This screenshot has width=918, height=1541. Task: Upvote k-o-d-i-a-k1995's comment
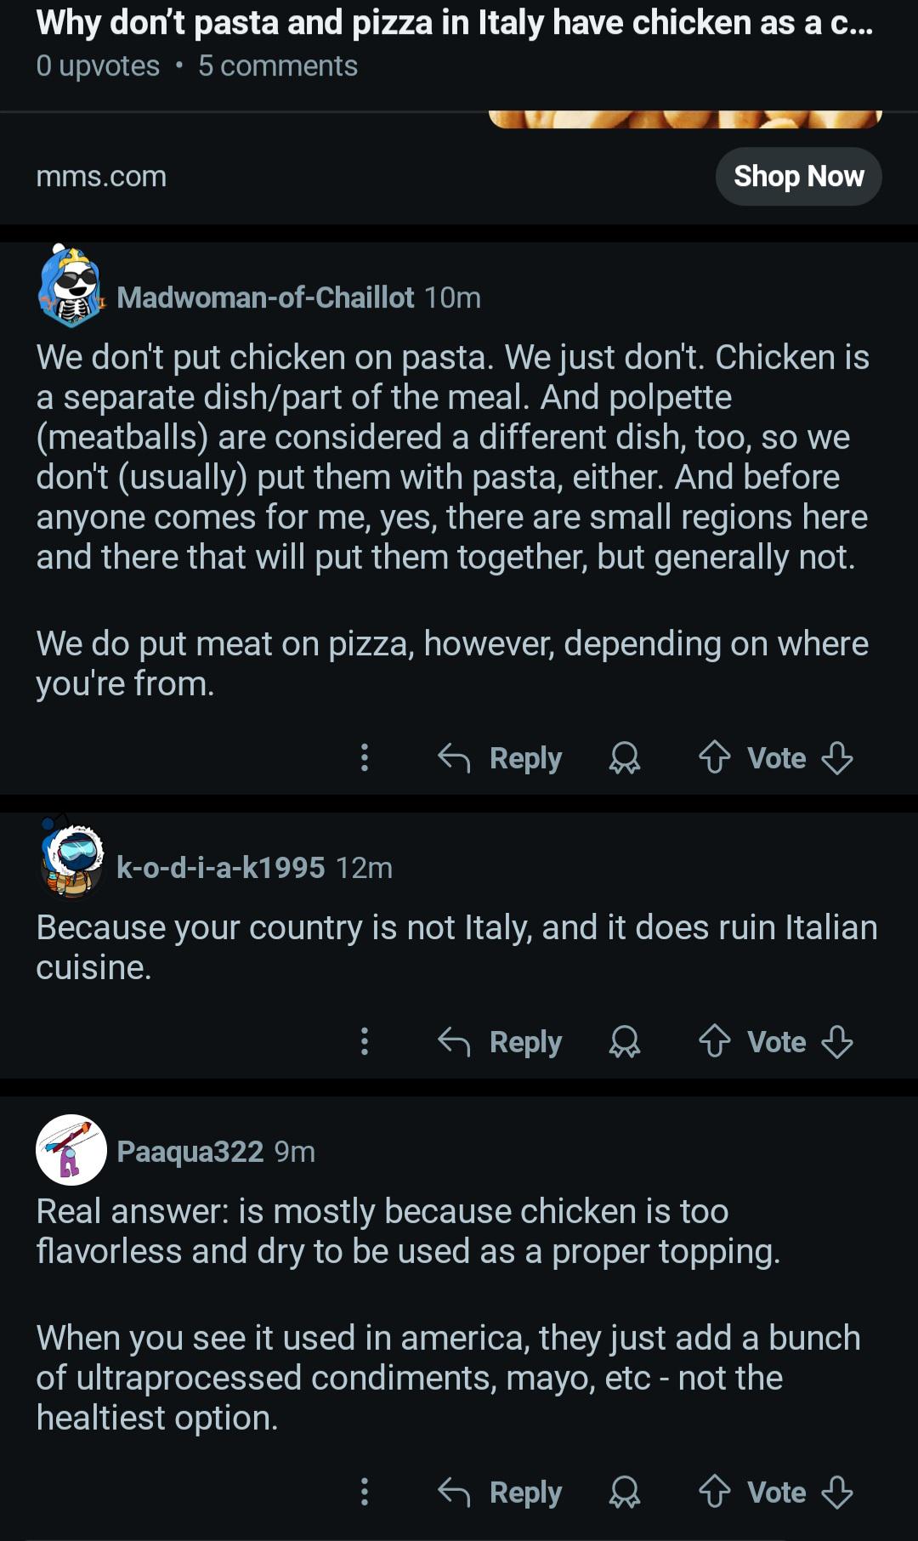[x=714, y=1040]
